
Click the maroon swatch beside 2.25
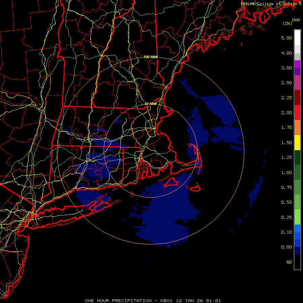[297, 98]
